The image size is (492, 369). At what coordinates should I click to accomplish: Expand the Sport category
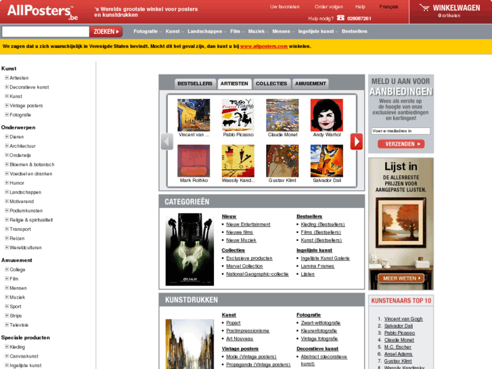[x=7, y=306]
